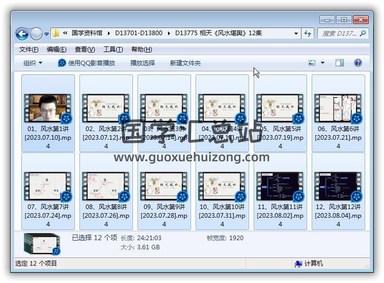Click file name [2023.07.26].mp4
Screen dimensions: 384x283
click(x=106, y=219)
